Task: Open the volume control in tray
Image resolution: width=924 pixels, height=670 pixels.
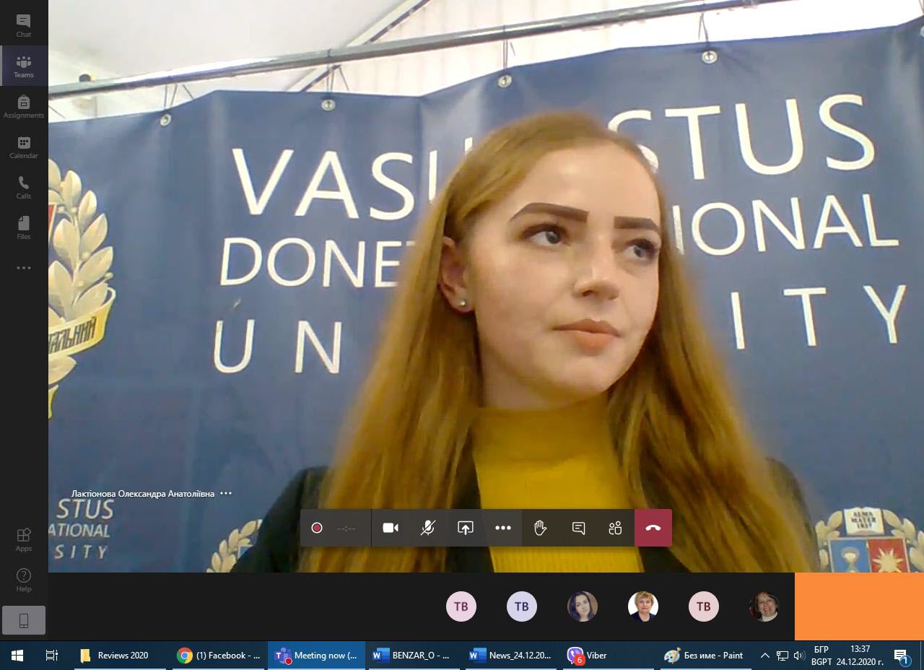Action: click(x=799, y=656)
